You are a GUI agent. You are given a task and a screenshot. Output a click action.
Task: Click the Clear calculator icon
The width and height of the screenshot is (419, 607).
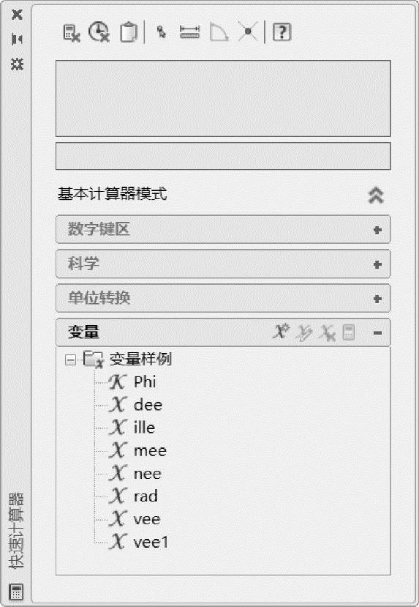pos(72,32)
